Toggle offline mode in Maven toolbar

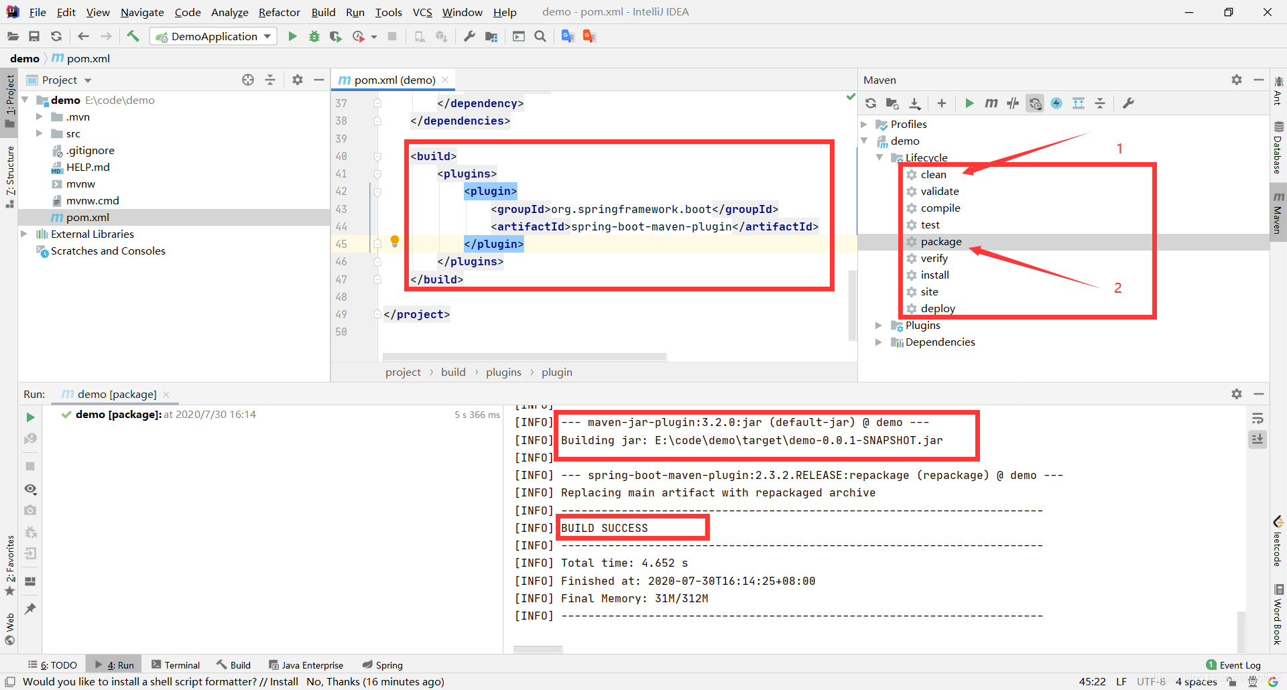[x=1013, y=103]
